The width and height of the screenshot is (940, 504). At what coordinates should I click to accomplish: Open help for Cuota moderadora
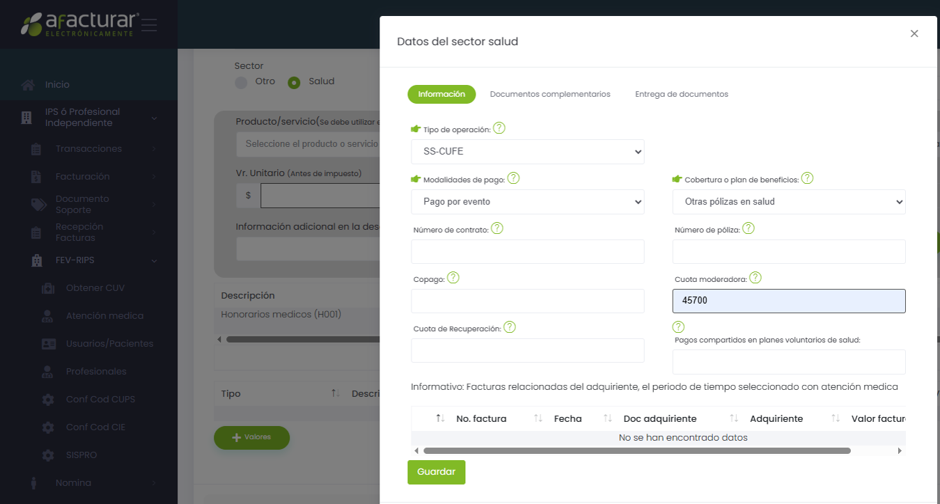coord(755,278)
